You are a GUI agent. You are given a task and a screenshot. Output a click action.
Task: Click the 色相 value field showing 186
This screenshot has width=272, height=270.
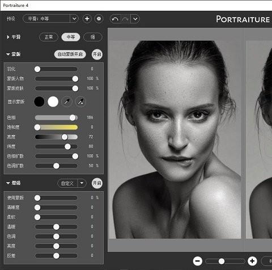90,117
